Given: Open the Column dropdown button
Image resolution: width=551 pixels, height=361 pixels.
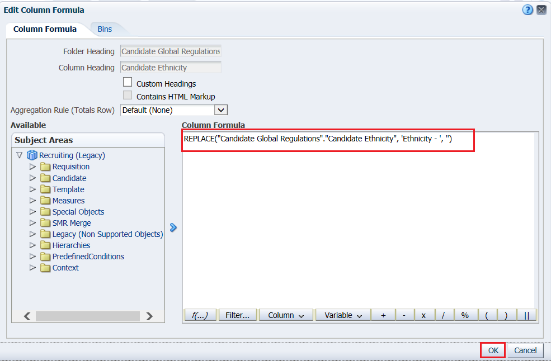Looking at the screenshot, I should pyautogui.click(x=286, y=315).
